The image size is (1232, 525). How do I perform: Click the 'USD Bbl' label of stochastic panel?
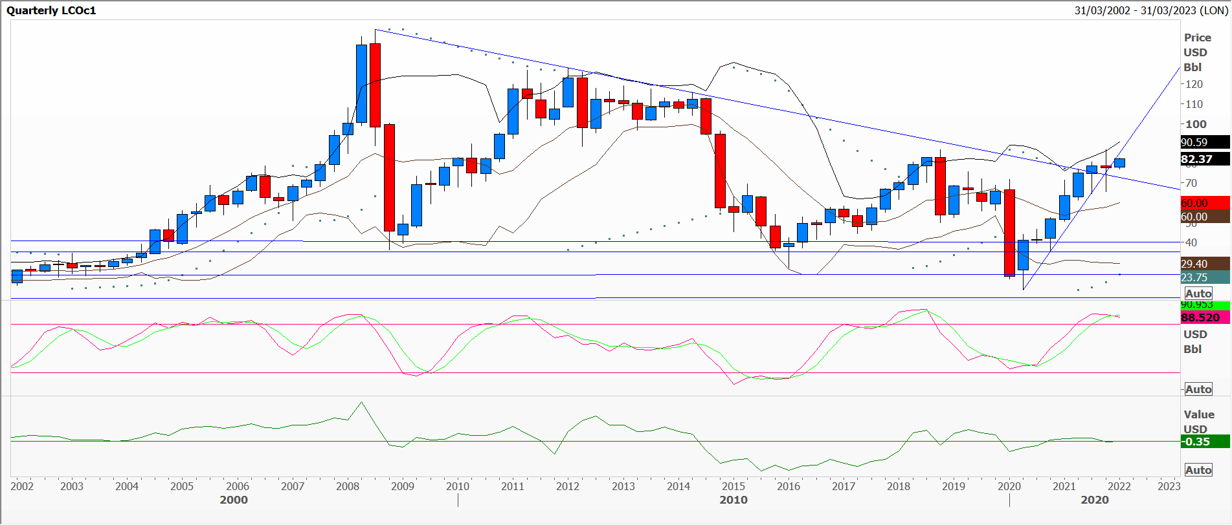point(1195,341)
